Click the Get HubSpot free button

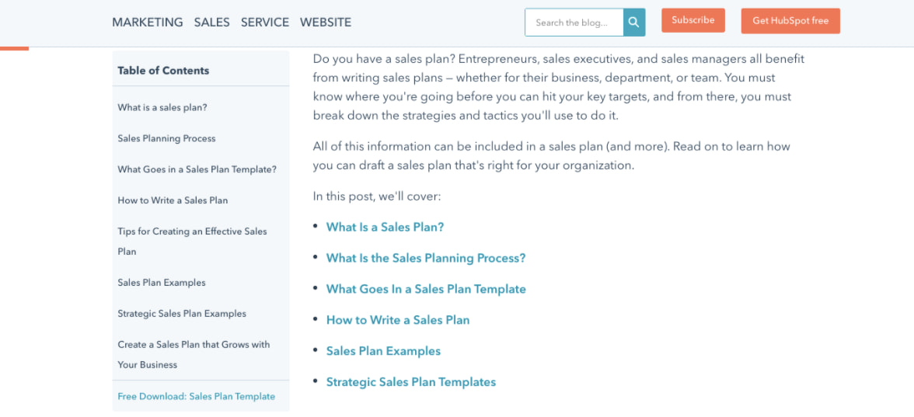[790, 21]
